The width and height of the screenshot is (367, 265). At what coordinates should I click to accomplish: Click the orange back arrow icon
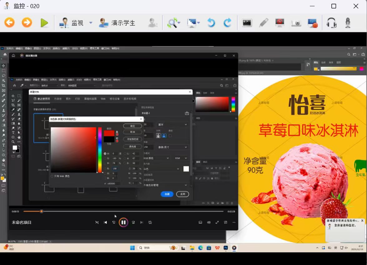point(9,22)
